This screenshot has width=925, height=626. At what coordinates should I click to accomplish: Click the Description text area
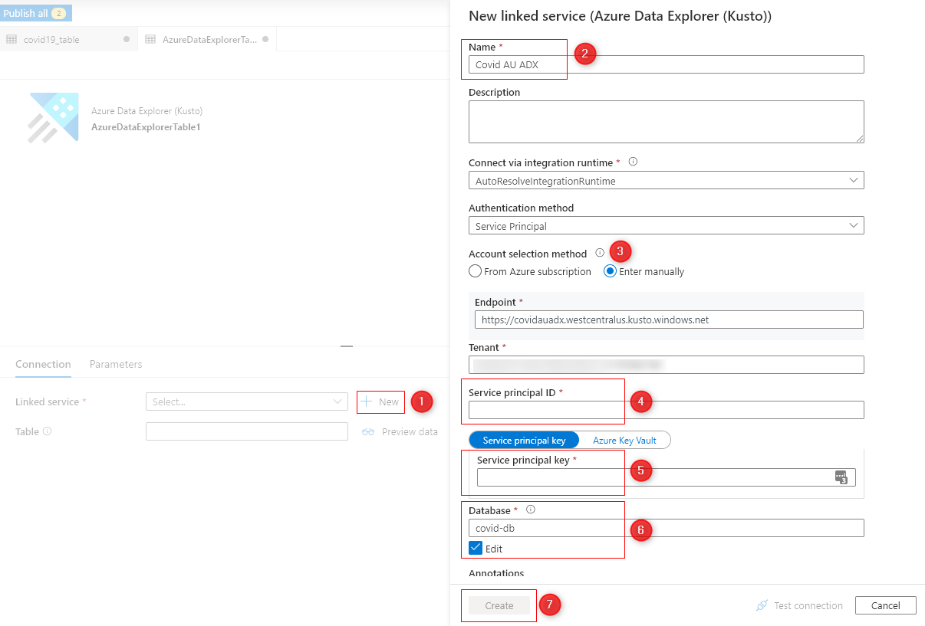[666, 122]
